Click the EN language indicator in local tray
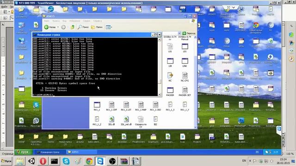Image resolution: width=296 pixels, height=166 pixels. tap(244, 161)
